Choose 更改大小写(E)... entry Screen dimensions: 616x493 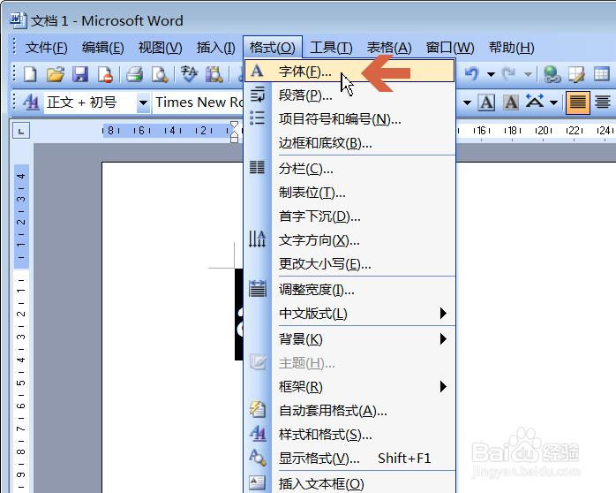[349, 264]
